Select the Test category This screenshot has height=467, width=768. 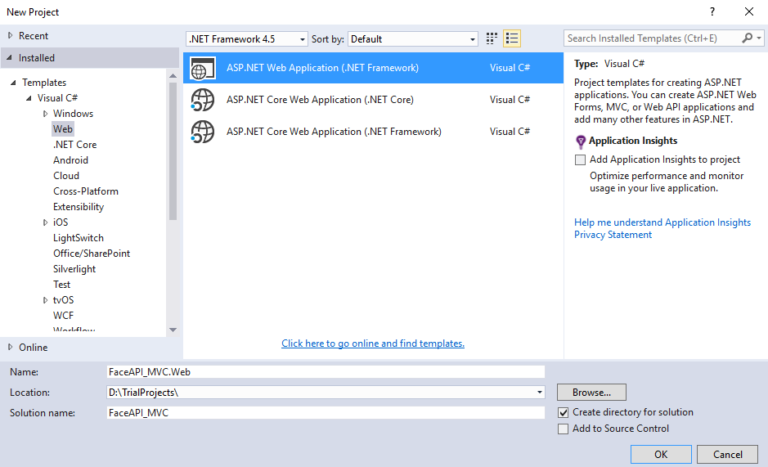click(61, 285)
